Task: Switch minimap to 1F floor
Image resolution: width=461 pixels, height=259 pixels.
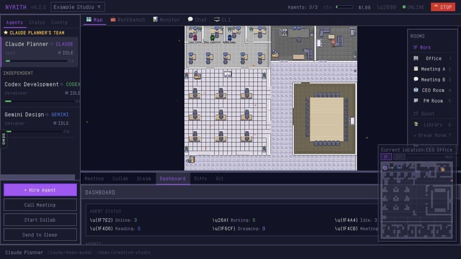Action: [386, 157]
